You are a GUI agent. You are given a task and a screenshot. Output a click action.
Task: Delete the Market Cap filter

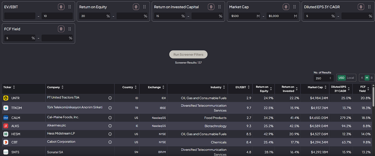286,7
